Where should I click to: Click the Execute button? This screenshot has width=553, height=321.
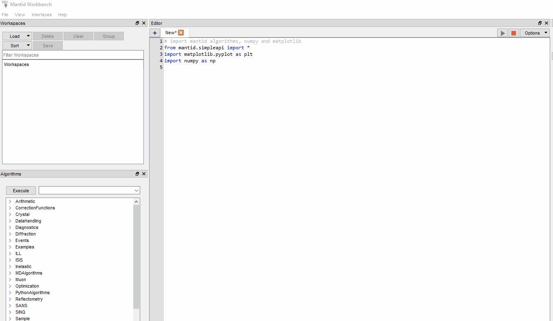click(21, 191)
